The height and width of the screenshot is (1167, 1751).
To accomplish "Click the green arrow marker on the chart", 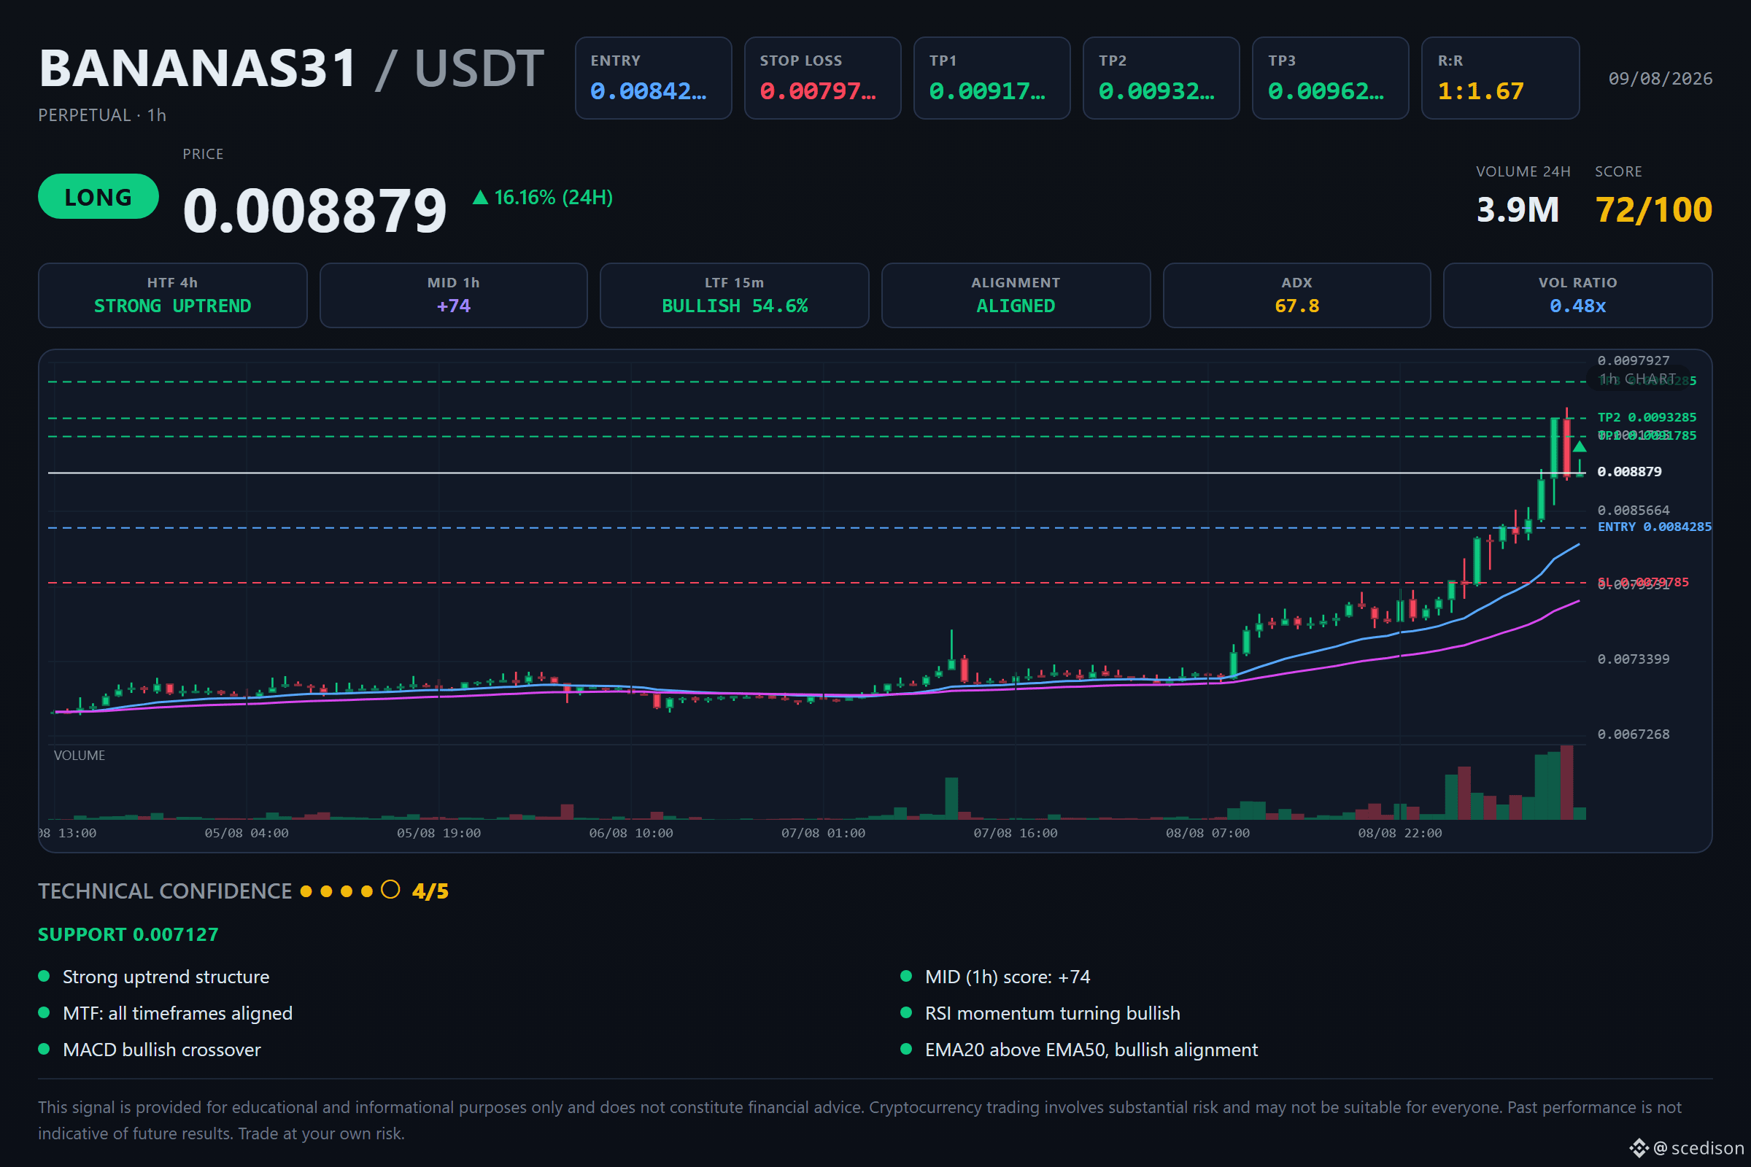I will (1579, 446).
